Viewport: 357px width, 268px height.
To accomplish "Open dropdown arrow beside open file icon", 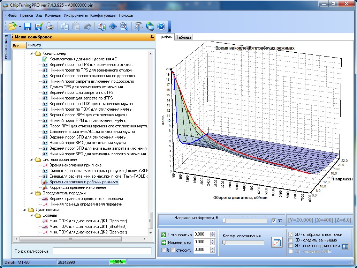I will point(20,27).
